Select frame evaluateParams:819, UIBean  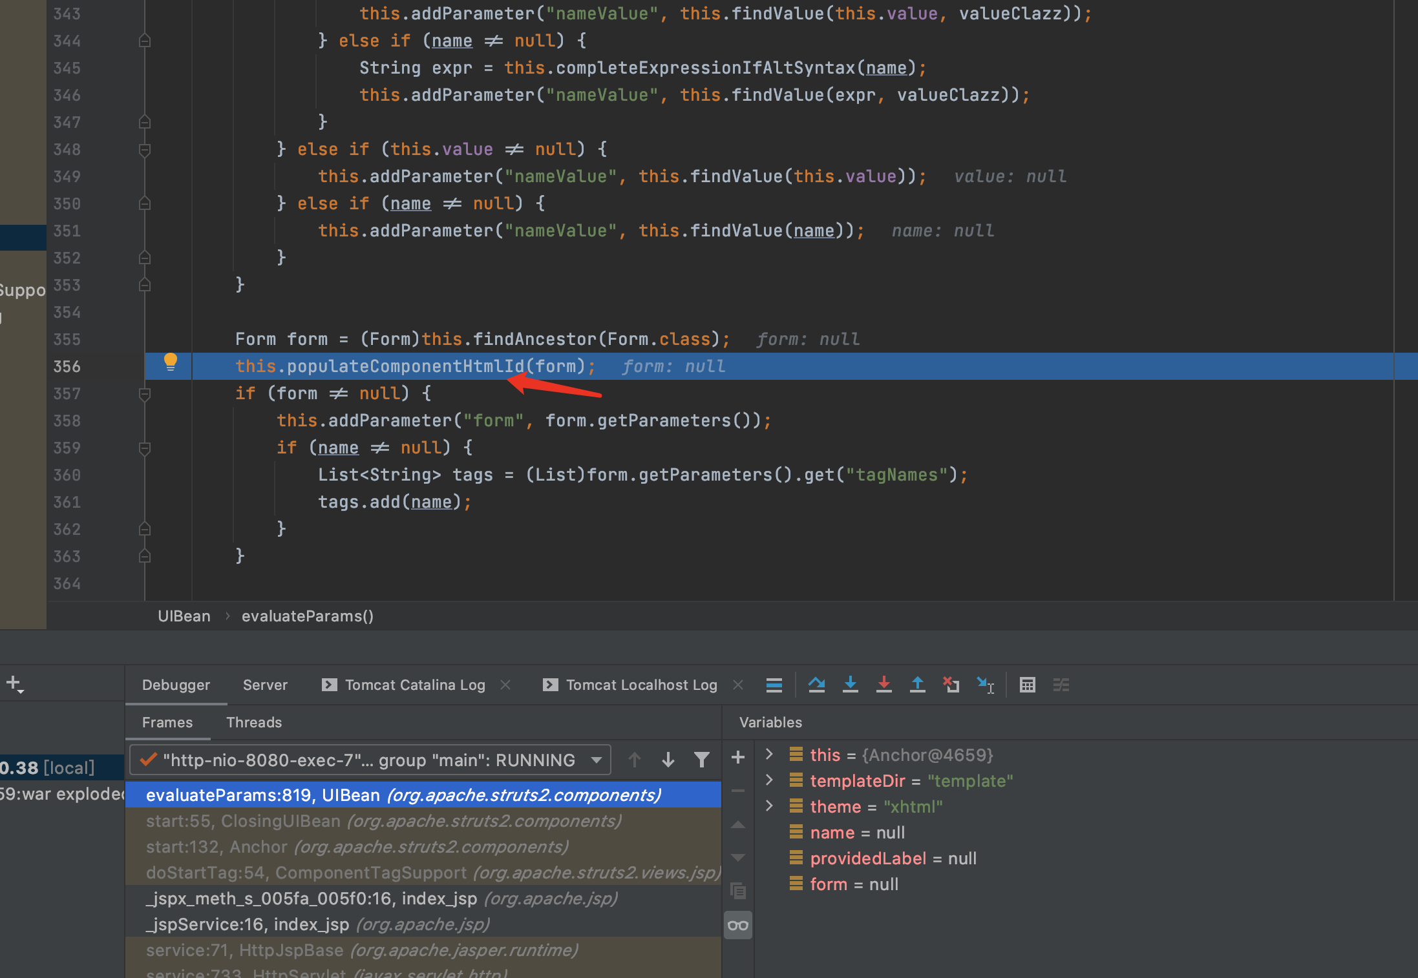click(x=423, y=795)
